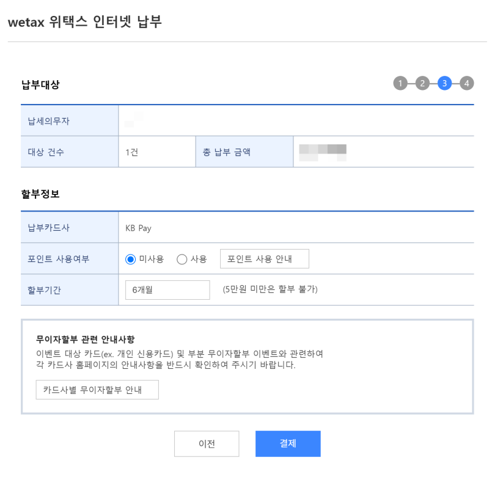
Task: Click the 납세의무자 label
Action: [x=49, y=121]
